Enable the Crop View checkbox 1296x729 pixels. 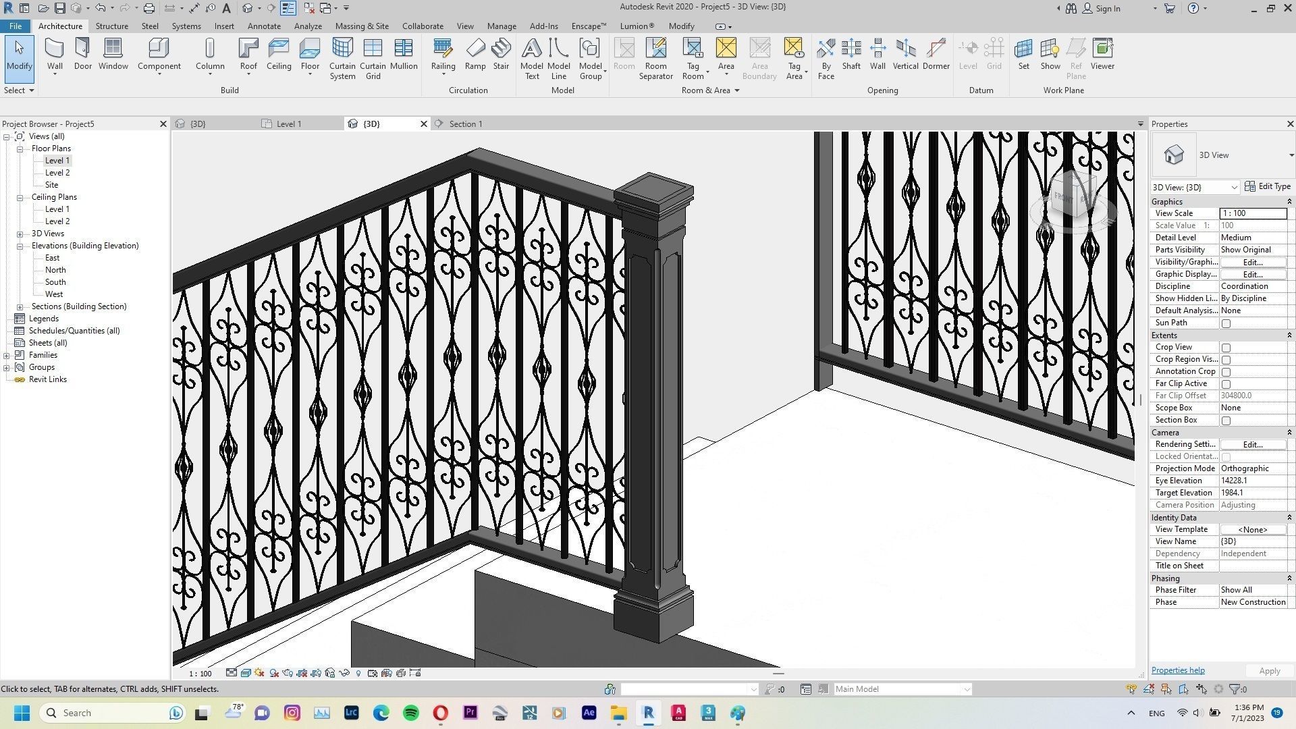tap(1226, 347)
